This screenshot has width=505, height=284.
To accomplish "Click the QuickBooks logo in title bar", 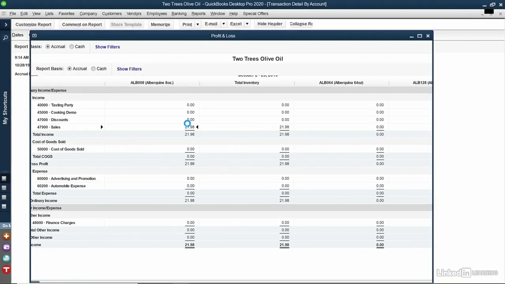I will coord(4,4).
